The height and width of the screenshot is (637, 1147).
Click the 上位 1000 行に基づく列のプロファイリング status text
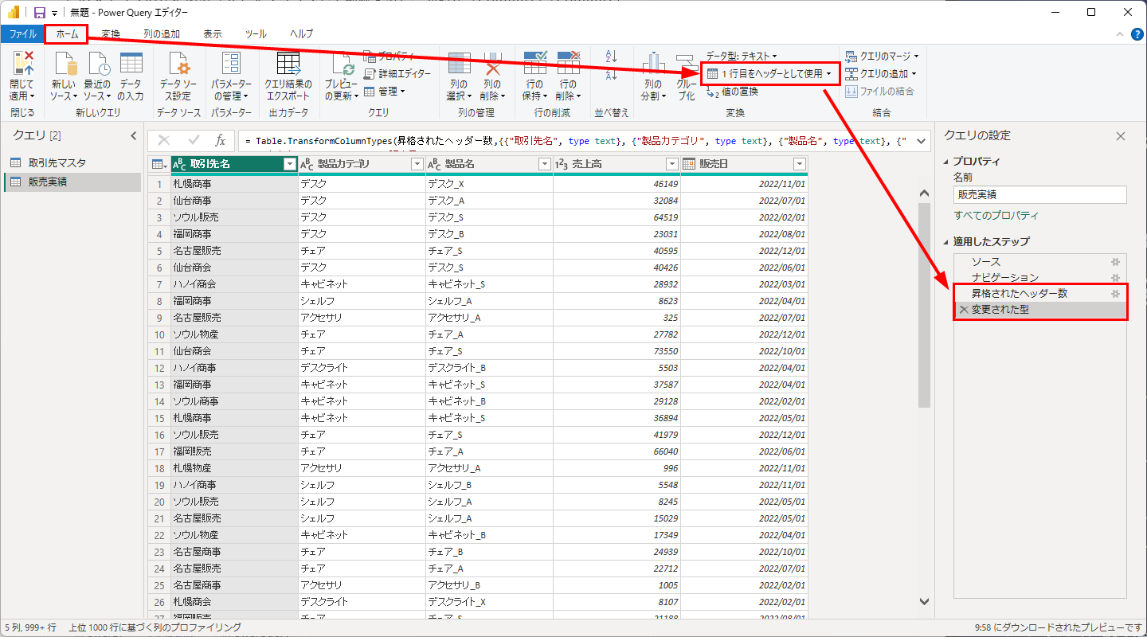tap(155, 628)
